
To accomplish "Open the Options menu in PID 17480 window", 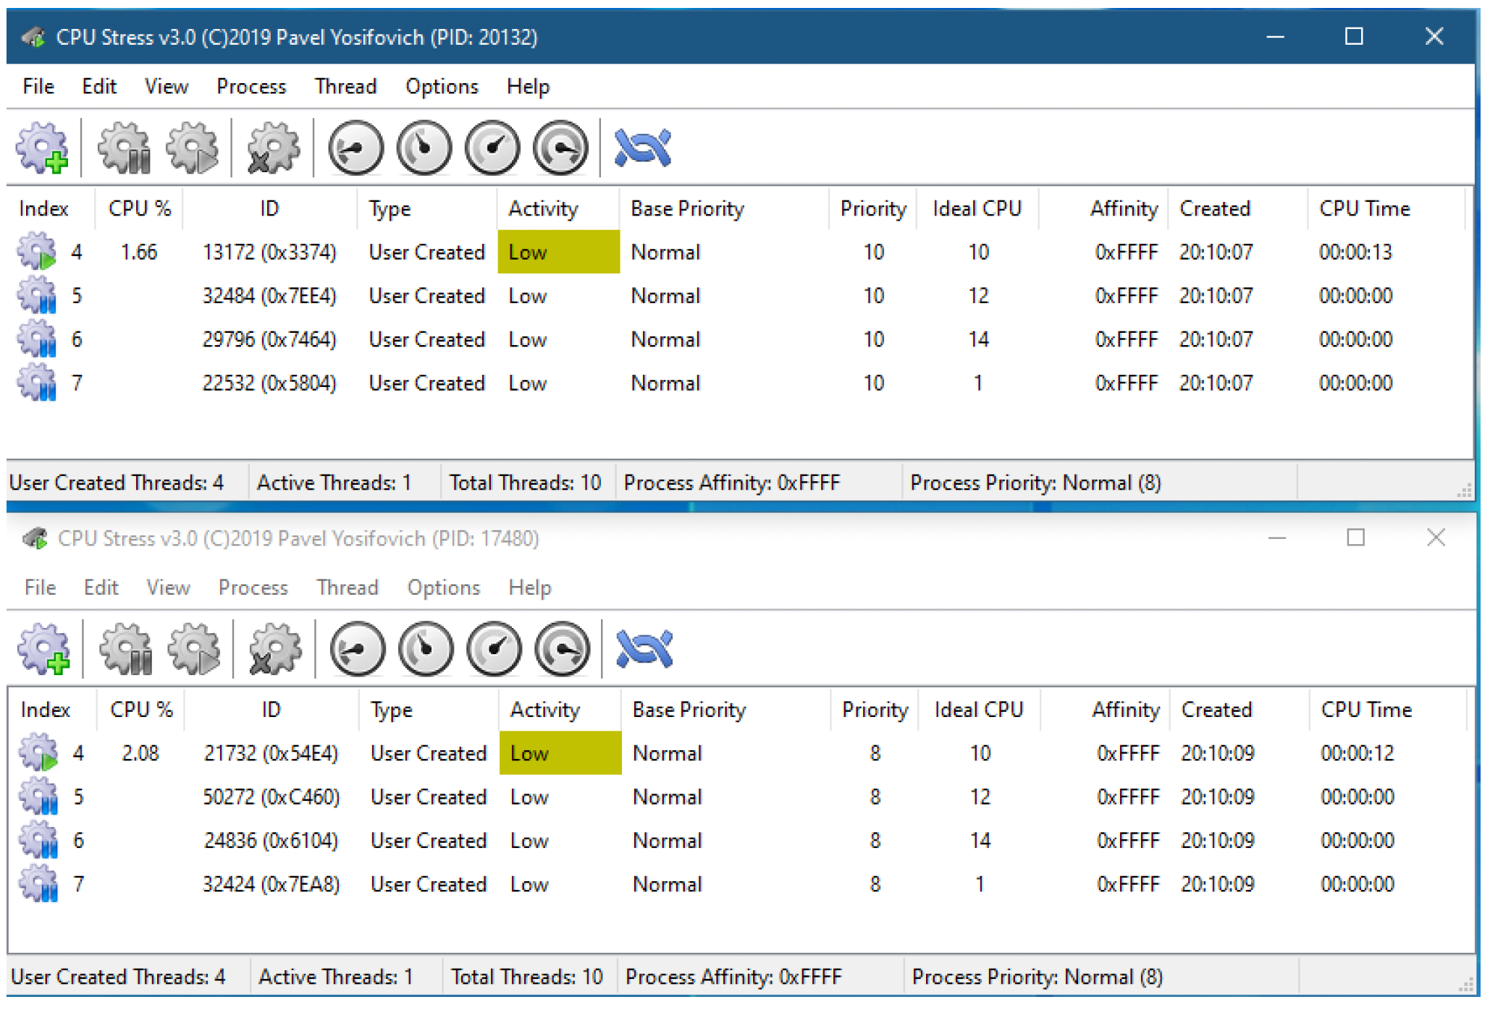I will [x=443, y=587].
